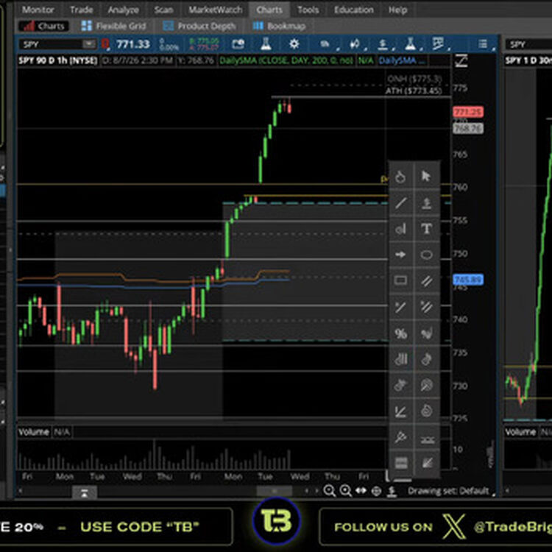The width and height of the screenshot is (552, 552).
Task: Select the horizontal band fill tool
Action: point(400,463)
